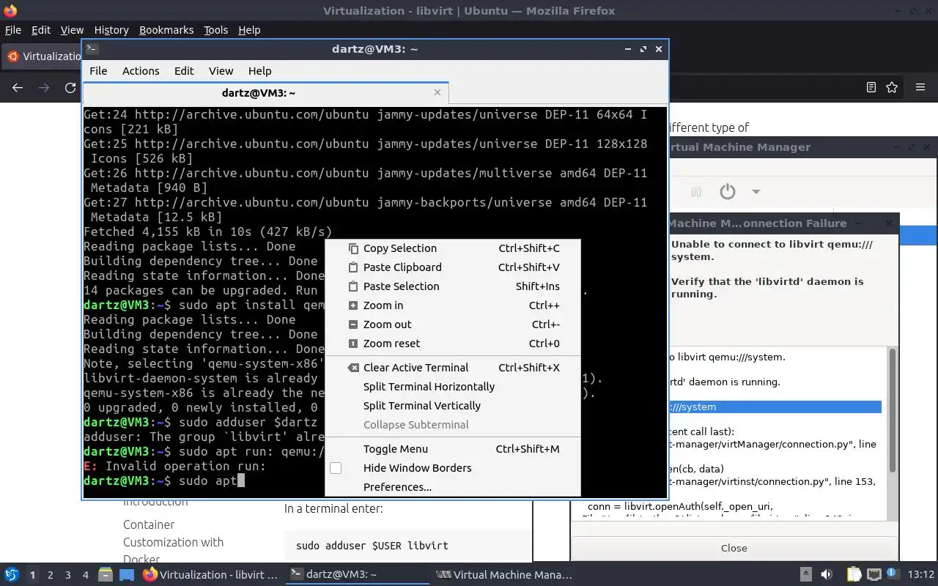
Task: Click the clipboard icon beside Paste Selection
Action: coord(353,286)
